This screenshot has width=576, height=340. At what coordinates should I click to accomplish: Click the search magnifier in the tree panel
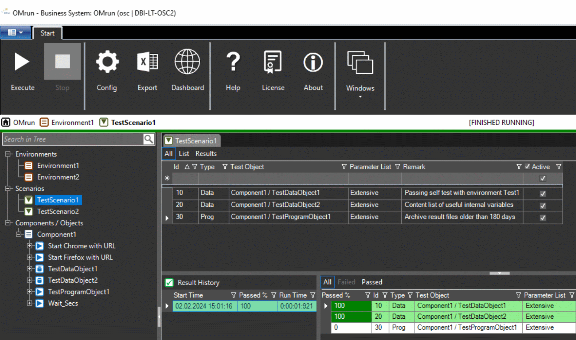point(149,139)
